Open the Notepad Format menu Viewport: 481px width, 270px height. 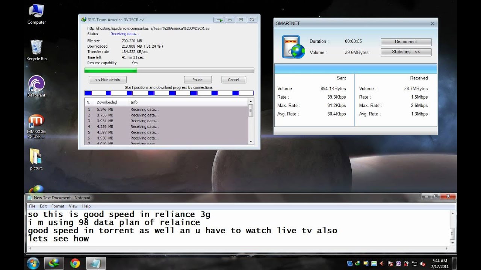click(x=58, y=206)
